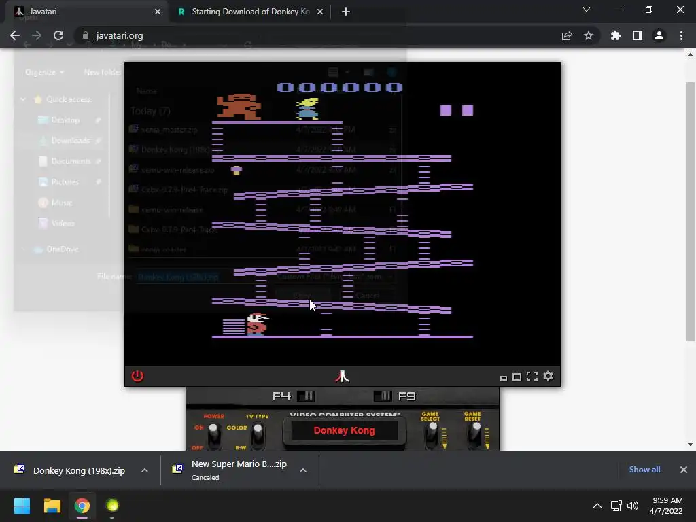Screen dimensions: 696x522
Task: Expand Donkey Kong zip download options
Action: [145, 470]
